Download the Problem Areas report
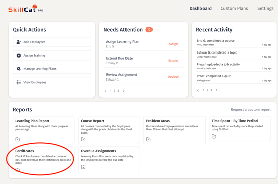The height and width of the screenshot is (184, 278). (148, 139)
